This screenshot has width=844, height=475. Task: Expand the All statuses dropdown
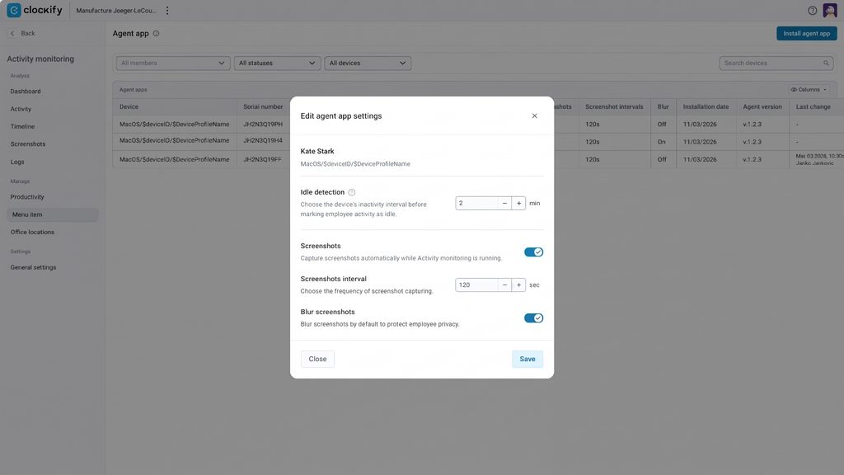277,63
